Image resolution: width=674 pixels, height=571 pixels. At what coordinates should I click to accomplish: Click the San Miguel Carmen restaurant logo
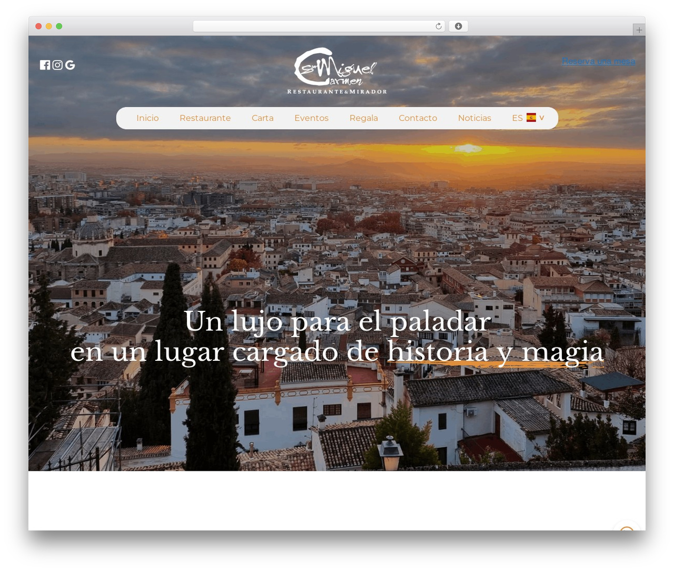[337, 71]
